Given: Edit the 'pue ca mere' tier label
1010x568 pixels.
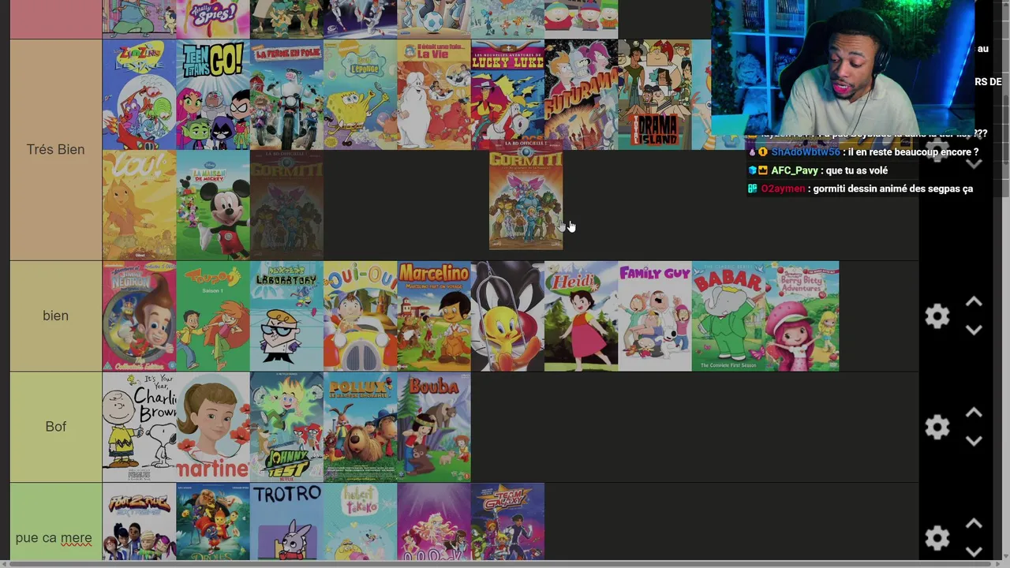Looking at the screenshot, I should click(54, 538).
